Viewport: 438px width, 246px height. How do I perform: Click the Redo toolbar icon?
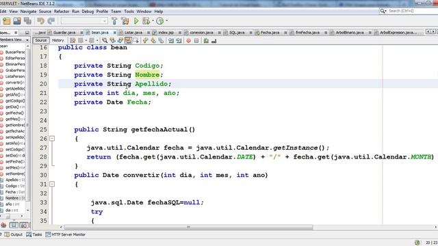tap(51, 21)
